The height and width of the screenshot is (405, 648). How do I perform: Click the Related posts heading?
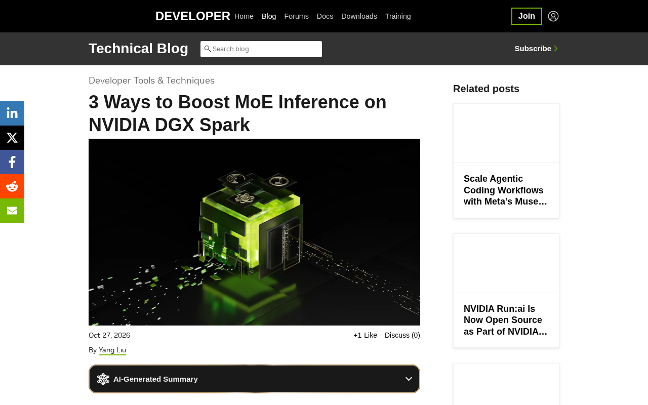click(486, 89)
